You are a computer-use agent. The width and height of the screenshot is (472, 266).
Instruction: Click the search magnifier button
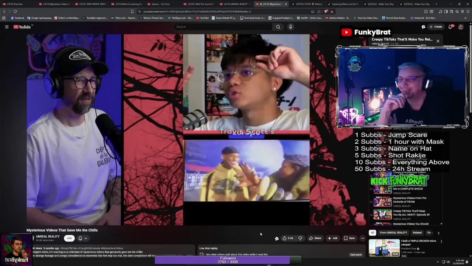tap(278, 27)
